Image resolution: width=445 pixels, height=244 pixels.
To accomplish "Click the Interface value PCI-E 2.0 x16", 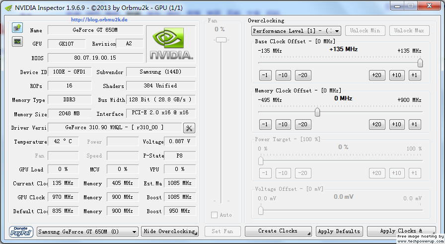I will point(160,113).
